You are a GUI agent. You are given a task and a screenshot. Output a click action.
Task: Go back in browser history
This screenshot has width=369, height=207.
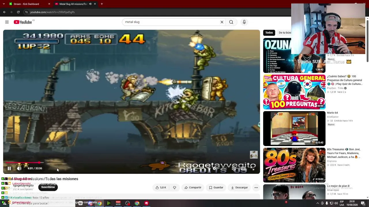click(4, 12)
